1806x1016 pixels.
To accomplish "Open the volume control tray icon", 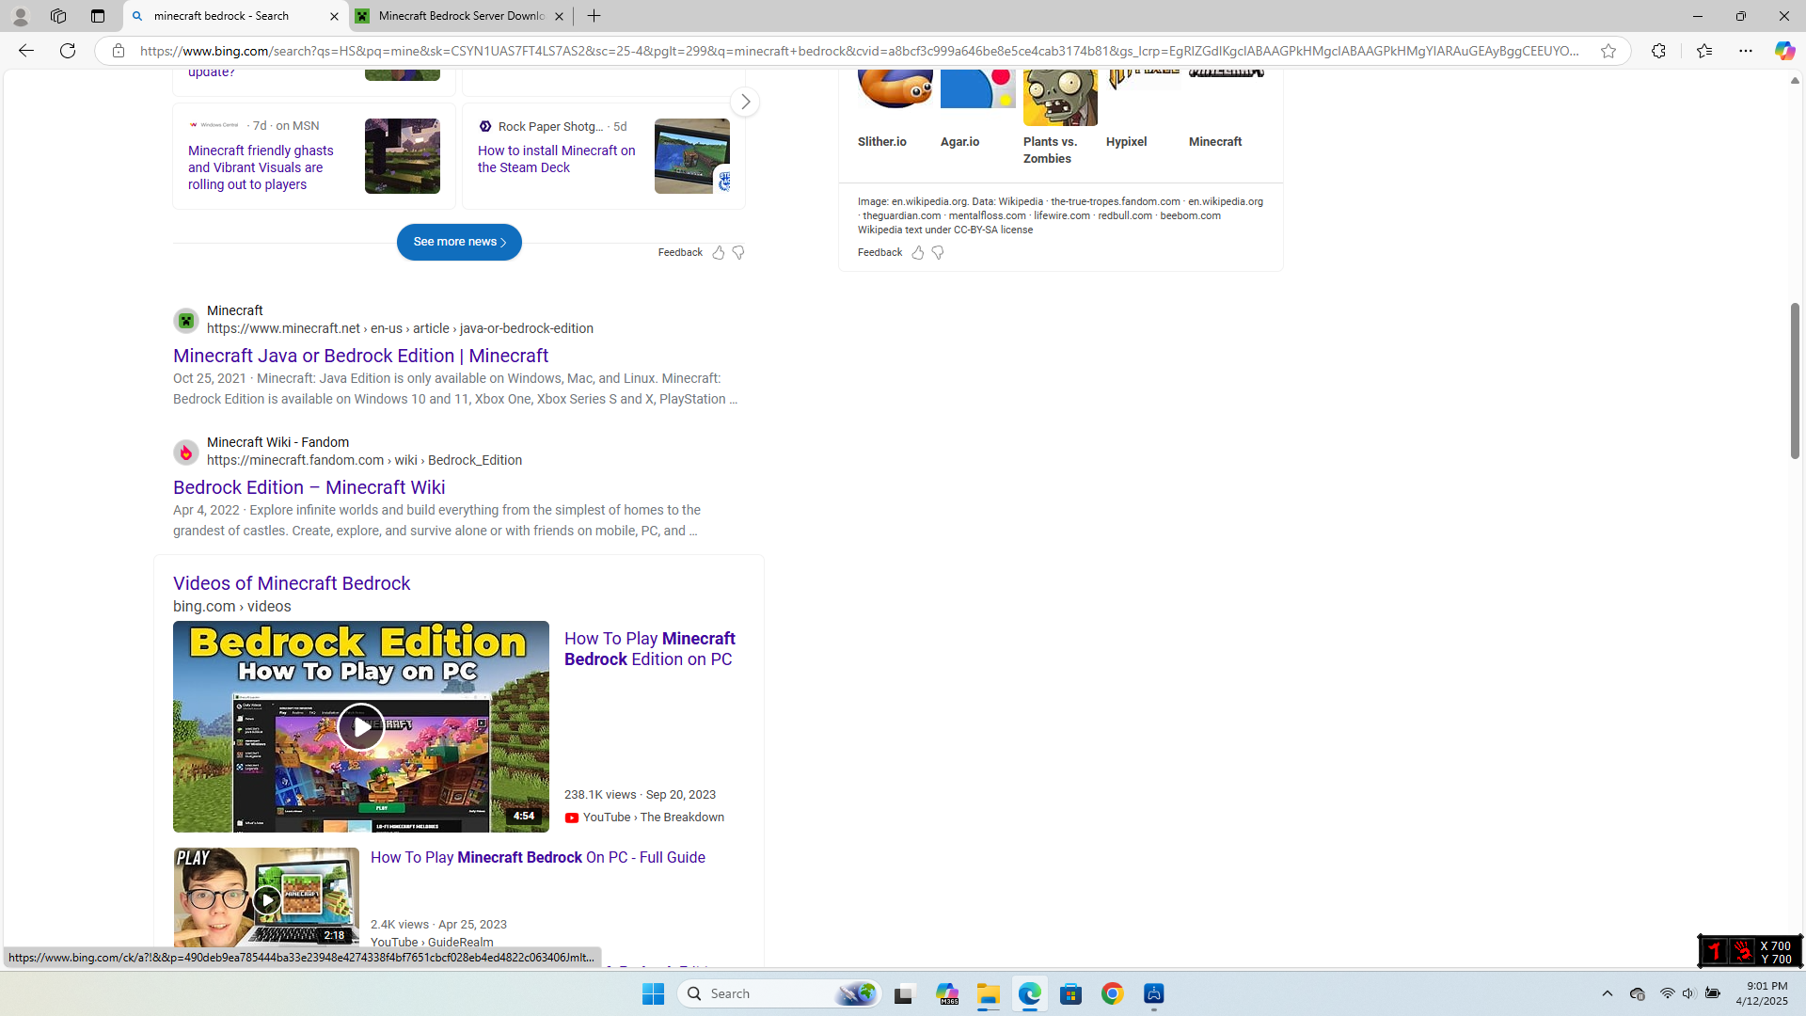I will pyautogui.click(x=1688, y=993).
